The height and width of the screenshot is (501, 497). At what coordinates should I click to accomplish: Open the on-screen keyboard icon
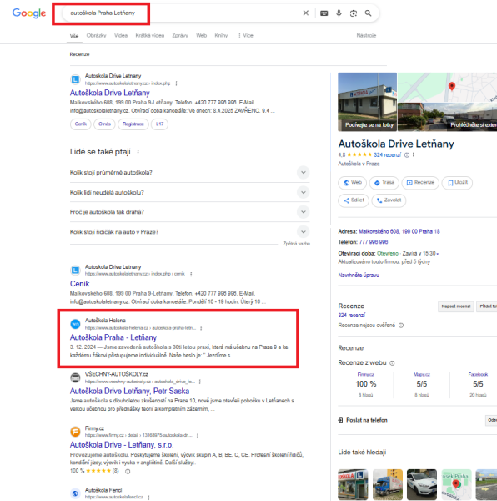pos(324,13)
